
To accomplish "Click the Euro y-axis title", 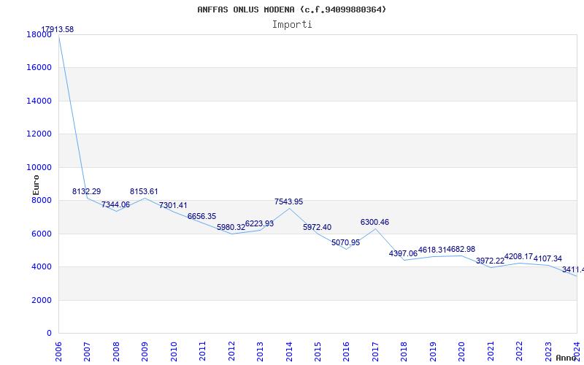I will point(36,185).
